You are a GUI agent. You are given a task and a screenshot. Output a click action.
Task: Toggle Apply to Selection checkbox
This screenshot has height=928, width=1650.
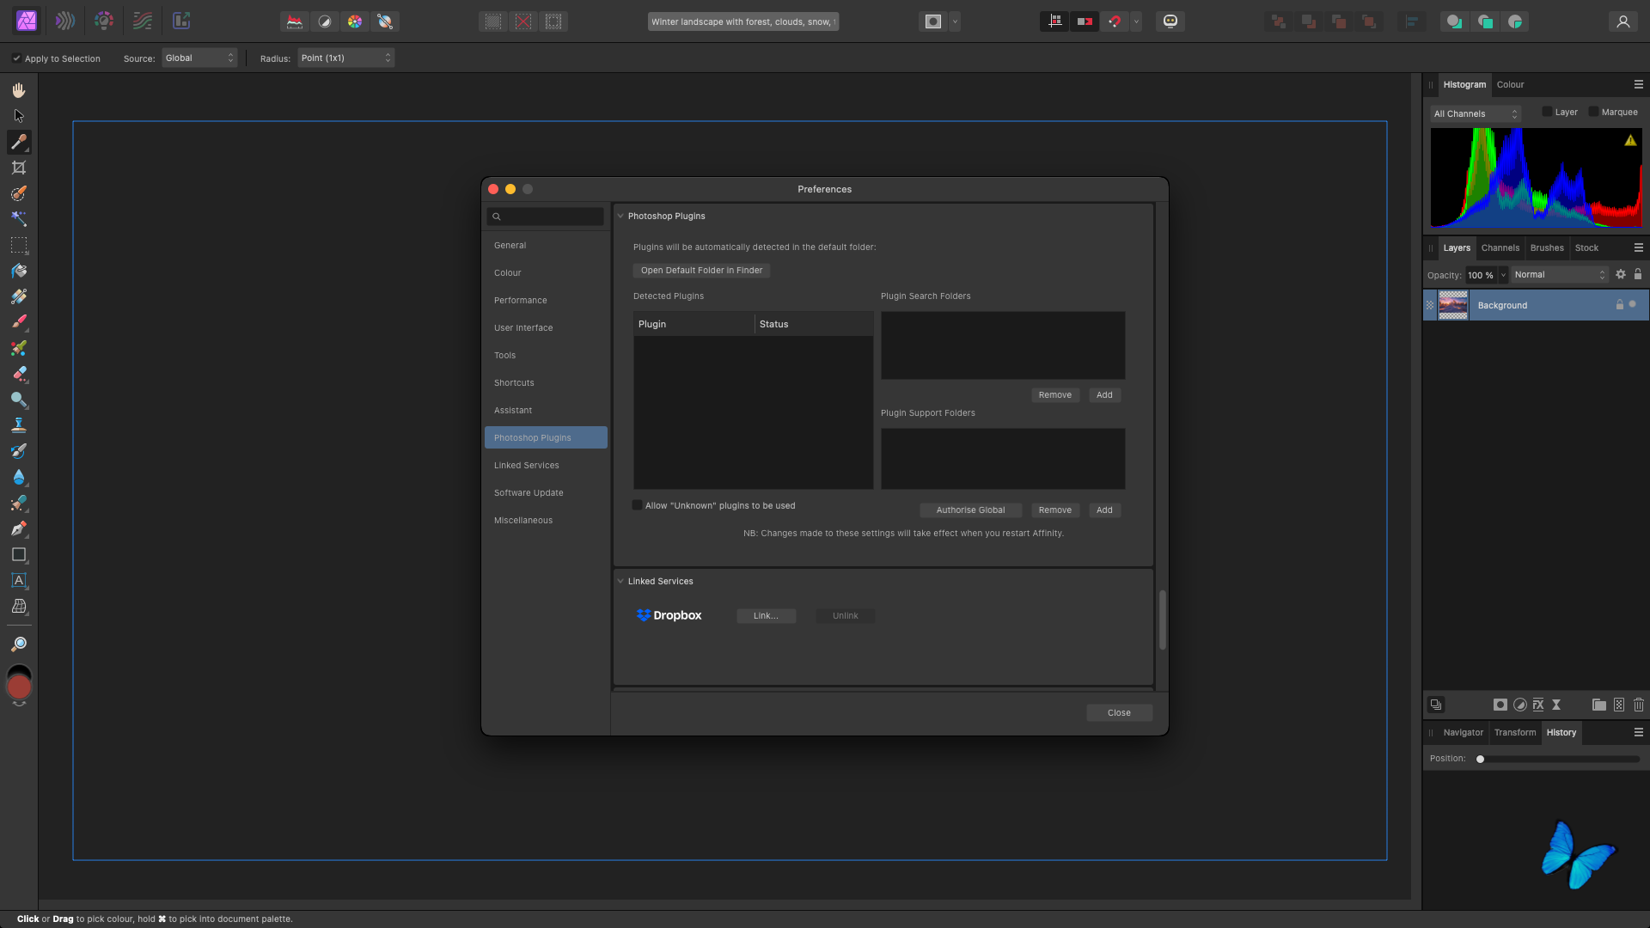[x=16, y=58]
